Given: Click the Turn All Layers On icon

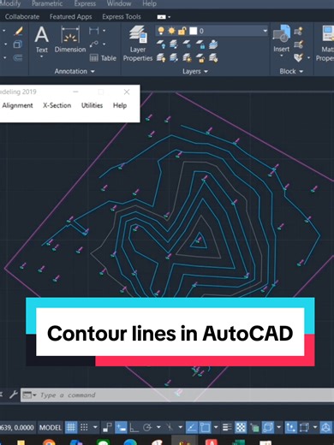Looking at the screenshot, I should [x=161, y=58].
